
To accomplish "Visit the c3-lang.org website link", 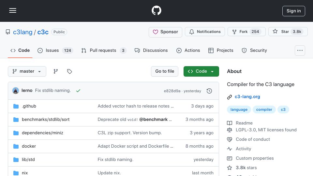I will tap(247, 97).
